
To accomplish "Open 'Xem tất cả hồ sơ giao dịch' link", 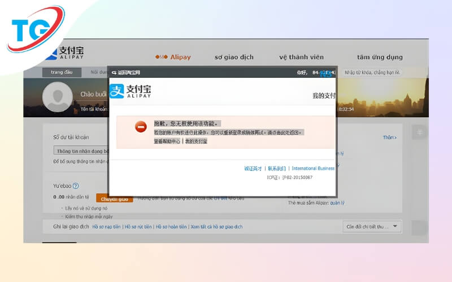I will [216, 227].
